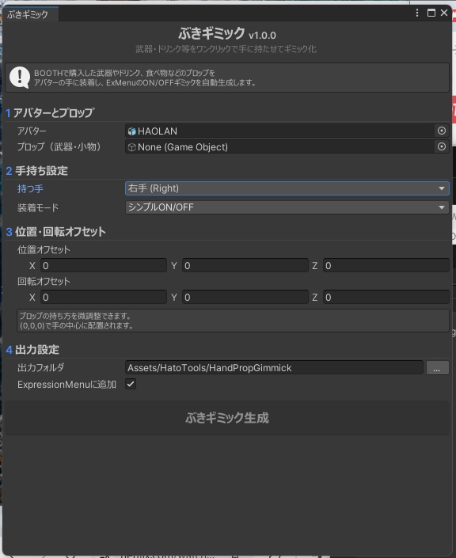Viewport: 456px width, 558px height.
Task: Click the 位置オフセット X label
Action: (x=32, y=266)
